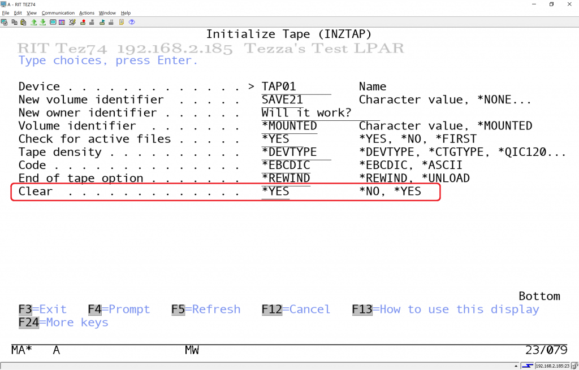Click the red-dot Record Macro icon
This screenshot has height=370, width=579.
83,23
